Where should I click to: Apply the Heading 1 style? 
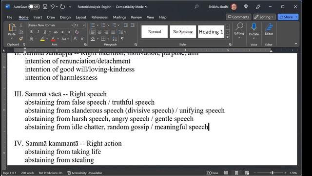point(211,31)
